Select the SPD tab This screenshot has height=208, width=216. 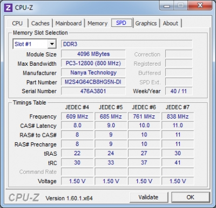[122, 23]
